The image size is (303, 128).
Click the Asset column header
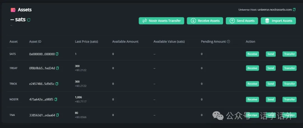coord(13,42)
